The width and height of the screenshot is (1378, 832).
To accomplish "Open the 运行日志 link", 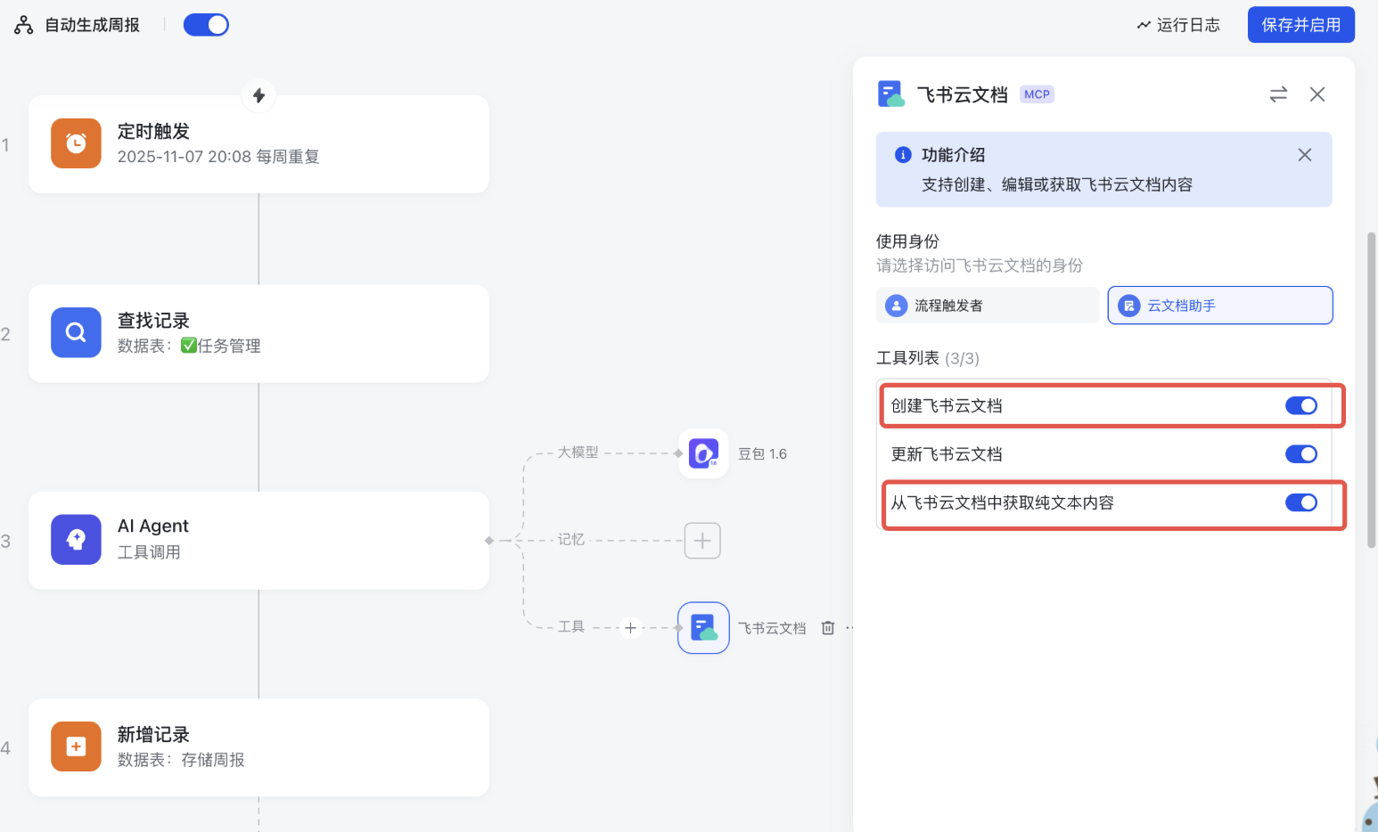I will pos(1178,25).
